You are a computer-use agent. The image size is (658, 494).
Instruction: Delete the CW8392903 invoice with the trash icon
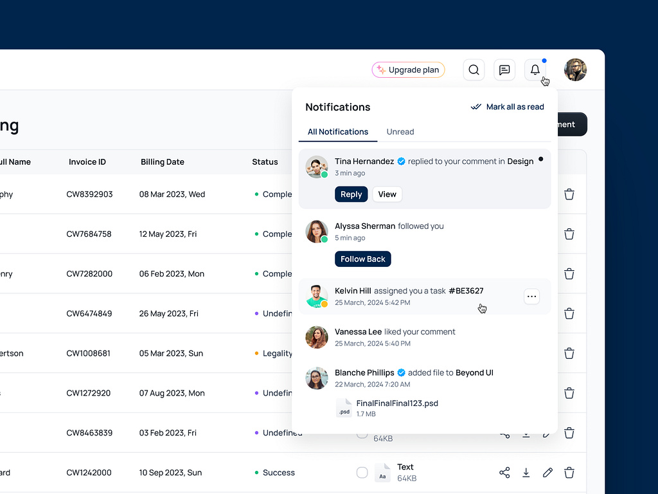569,194
